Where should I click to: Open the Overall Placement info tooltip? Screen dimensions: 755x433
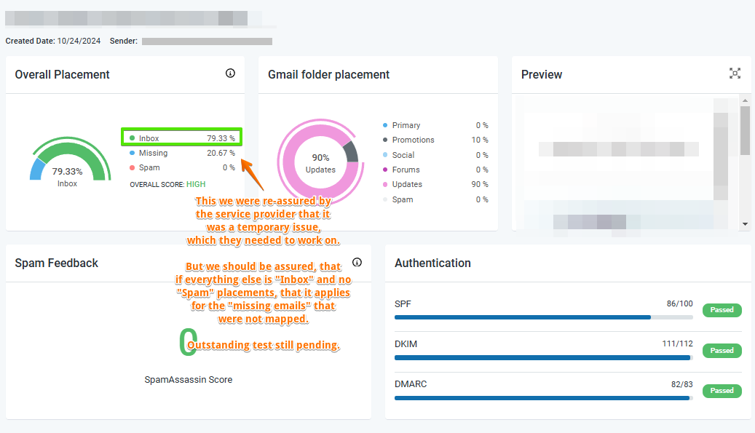pos(230,74)
